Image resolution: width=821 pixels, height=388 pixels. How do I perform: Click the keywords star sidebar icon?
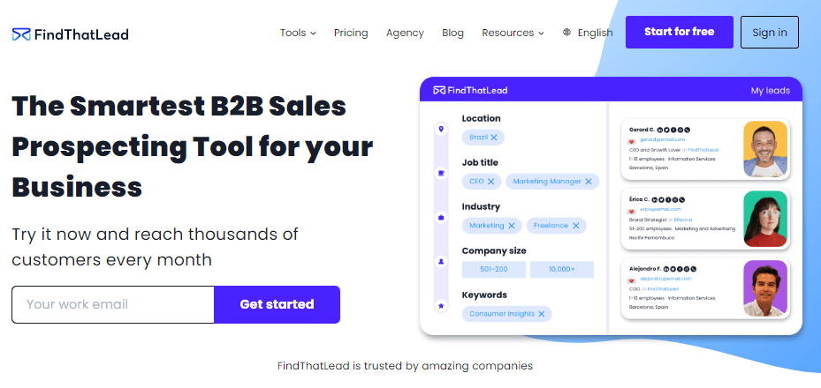click(441, 305)
